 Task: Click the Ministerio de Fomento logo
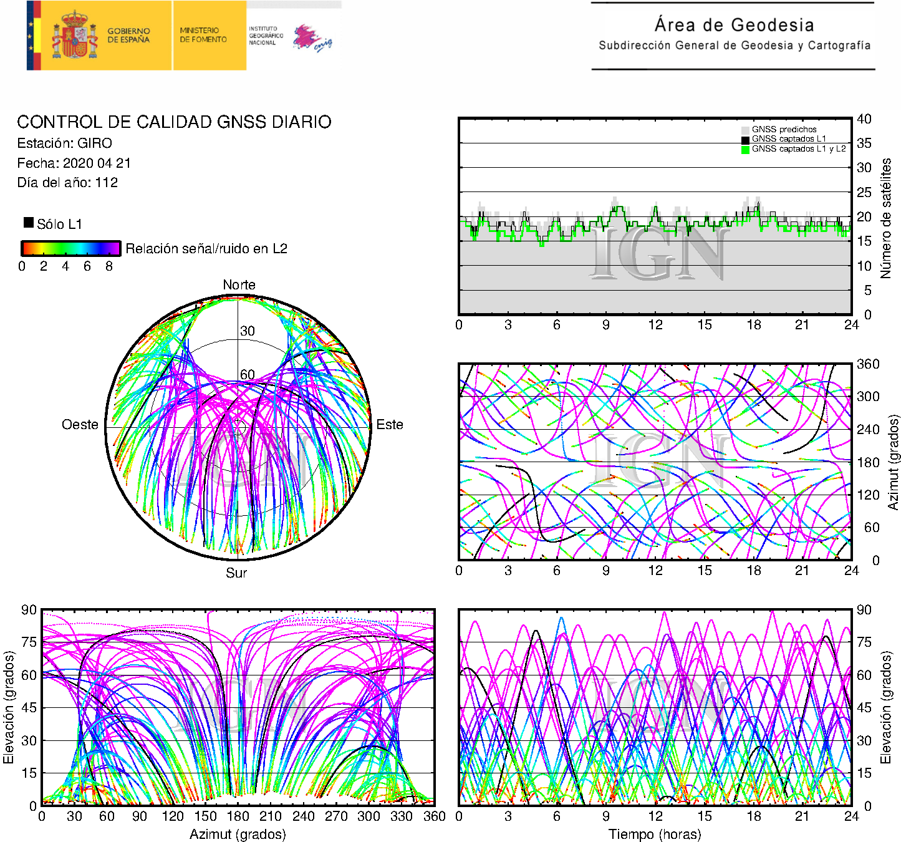coord(203,35)
